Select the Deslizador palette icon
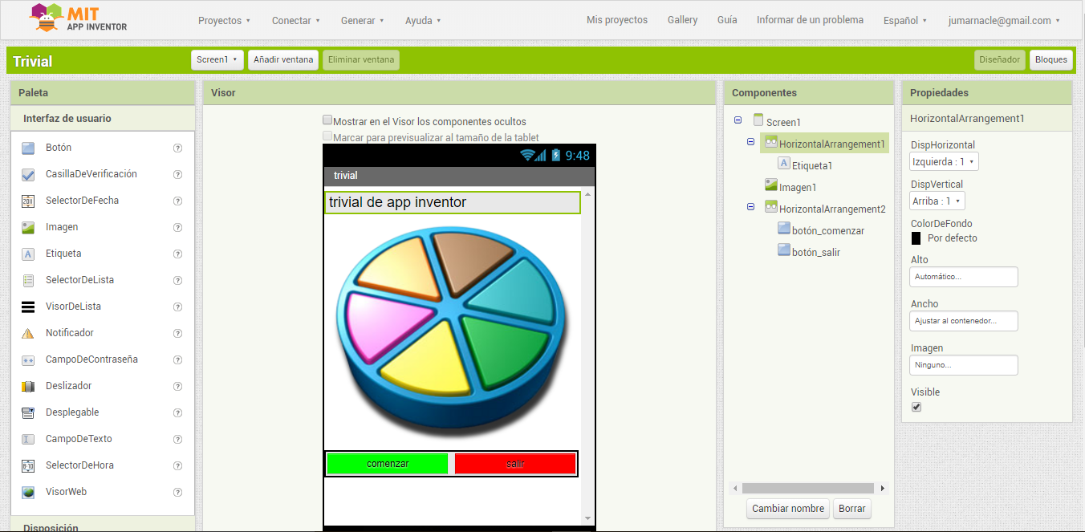This screenshot has width=1085, height=532. [28, 386]
